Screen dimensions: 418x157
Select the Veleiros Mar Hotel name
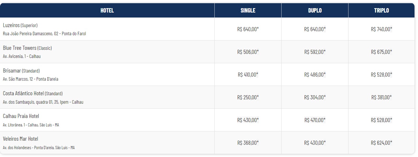20,139
